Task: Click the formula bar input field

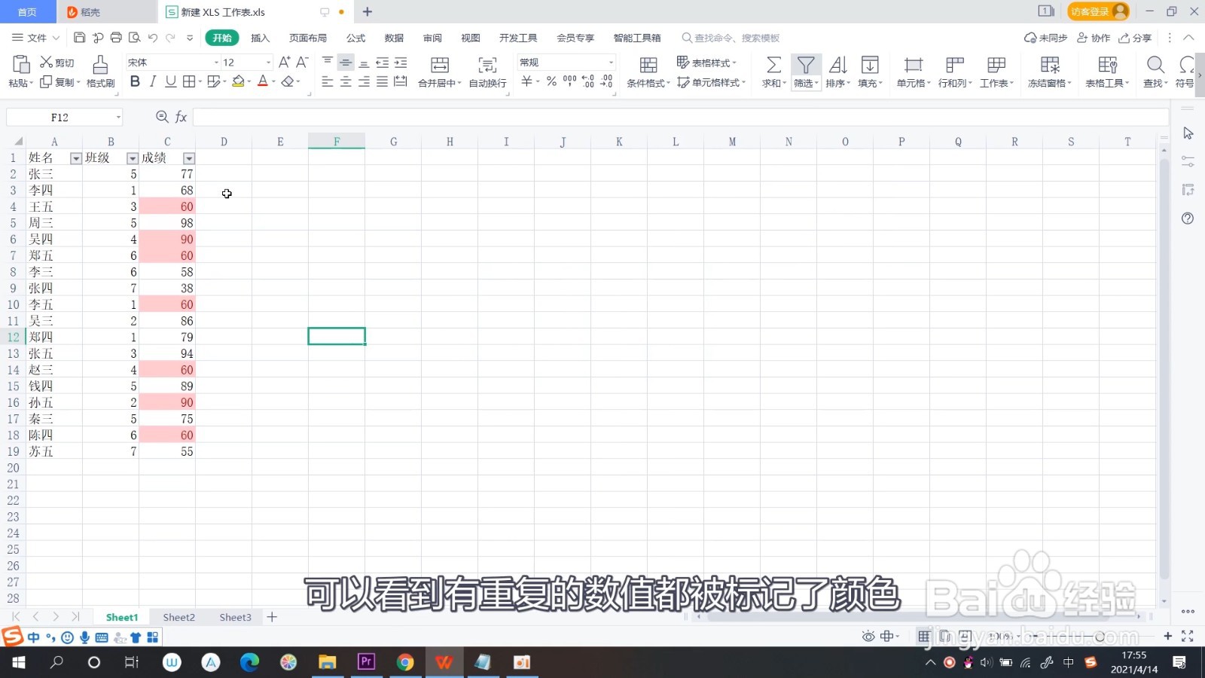Action: (x=680, y=117)
